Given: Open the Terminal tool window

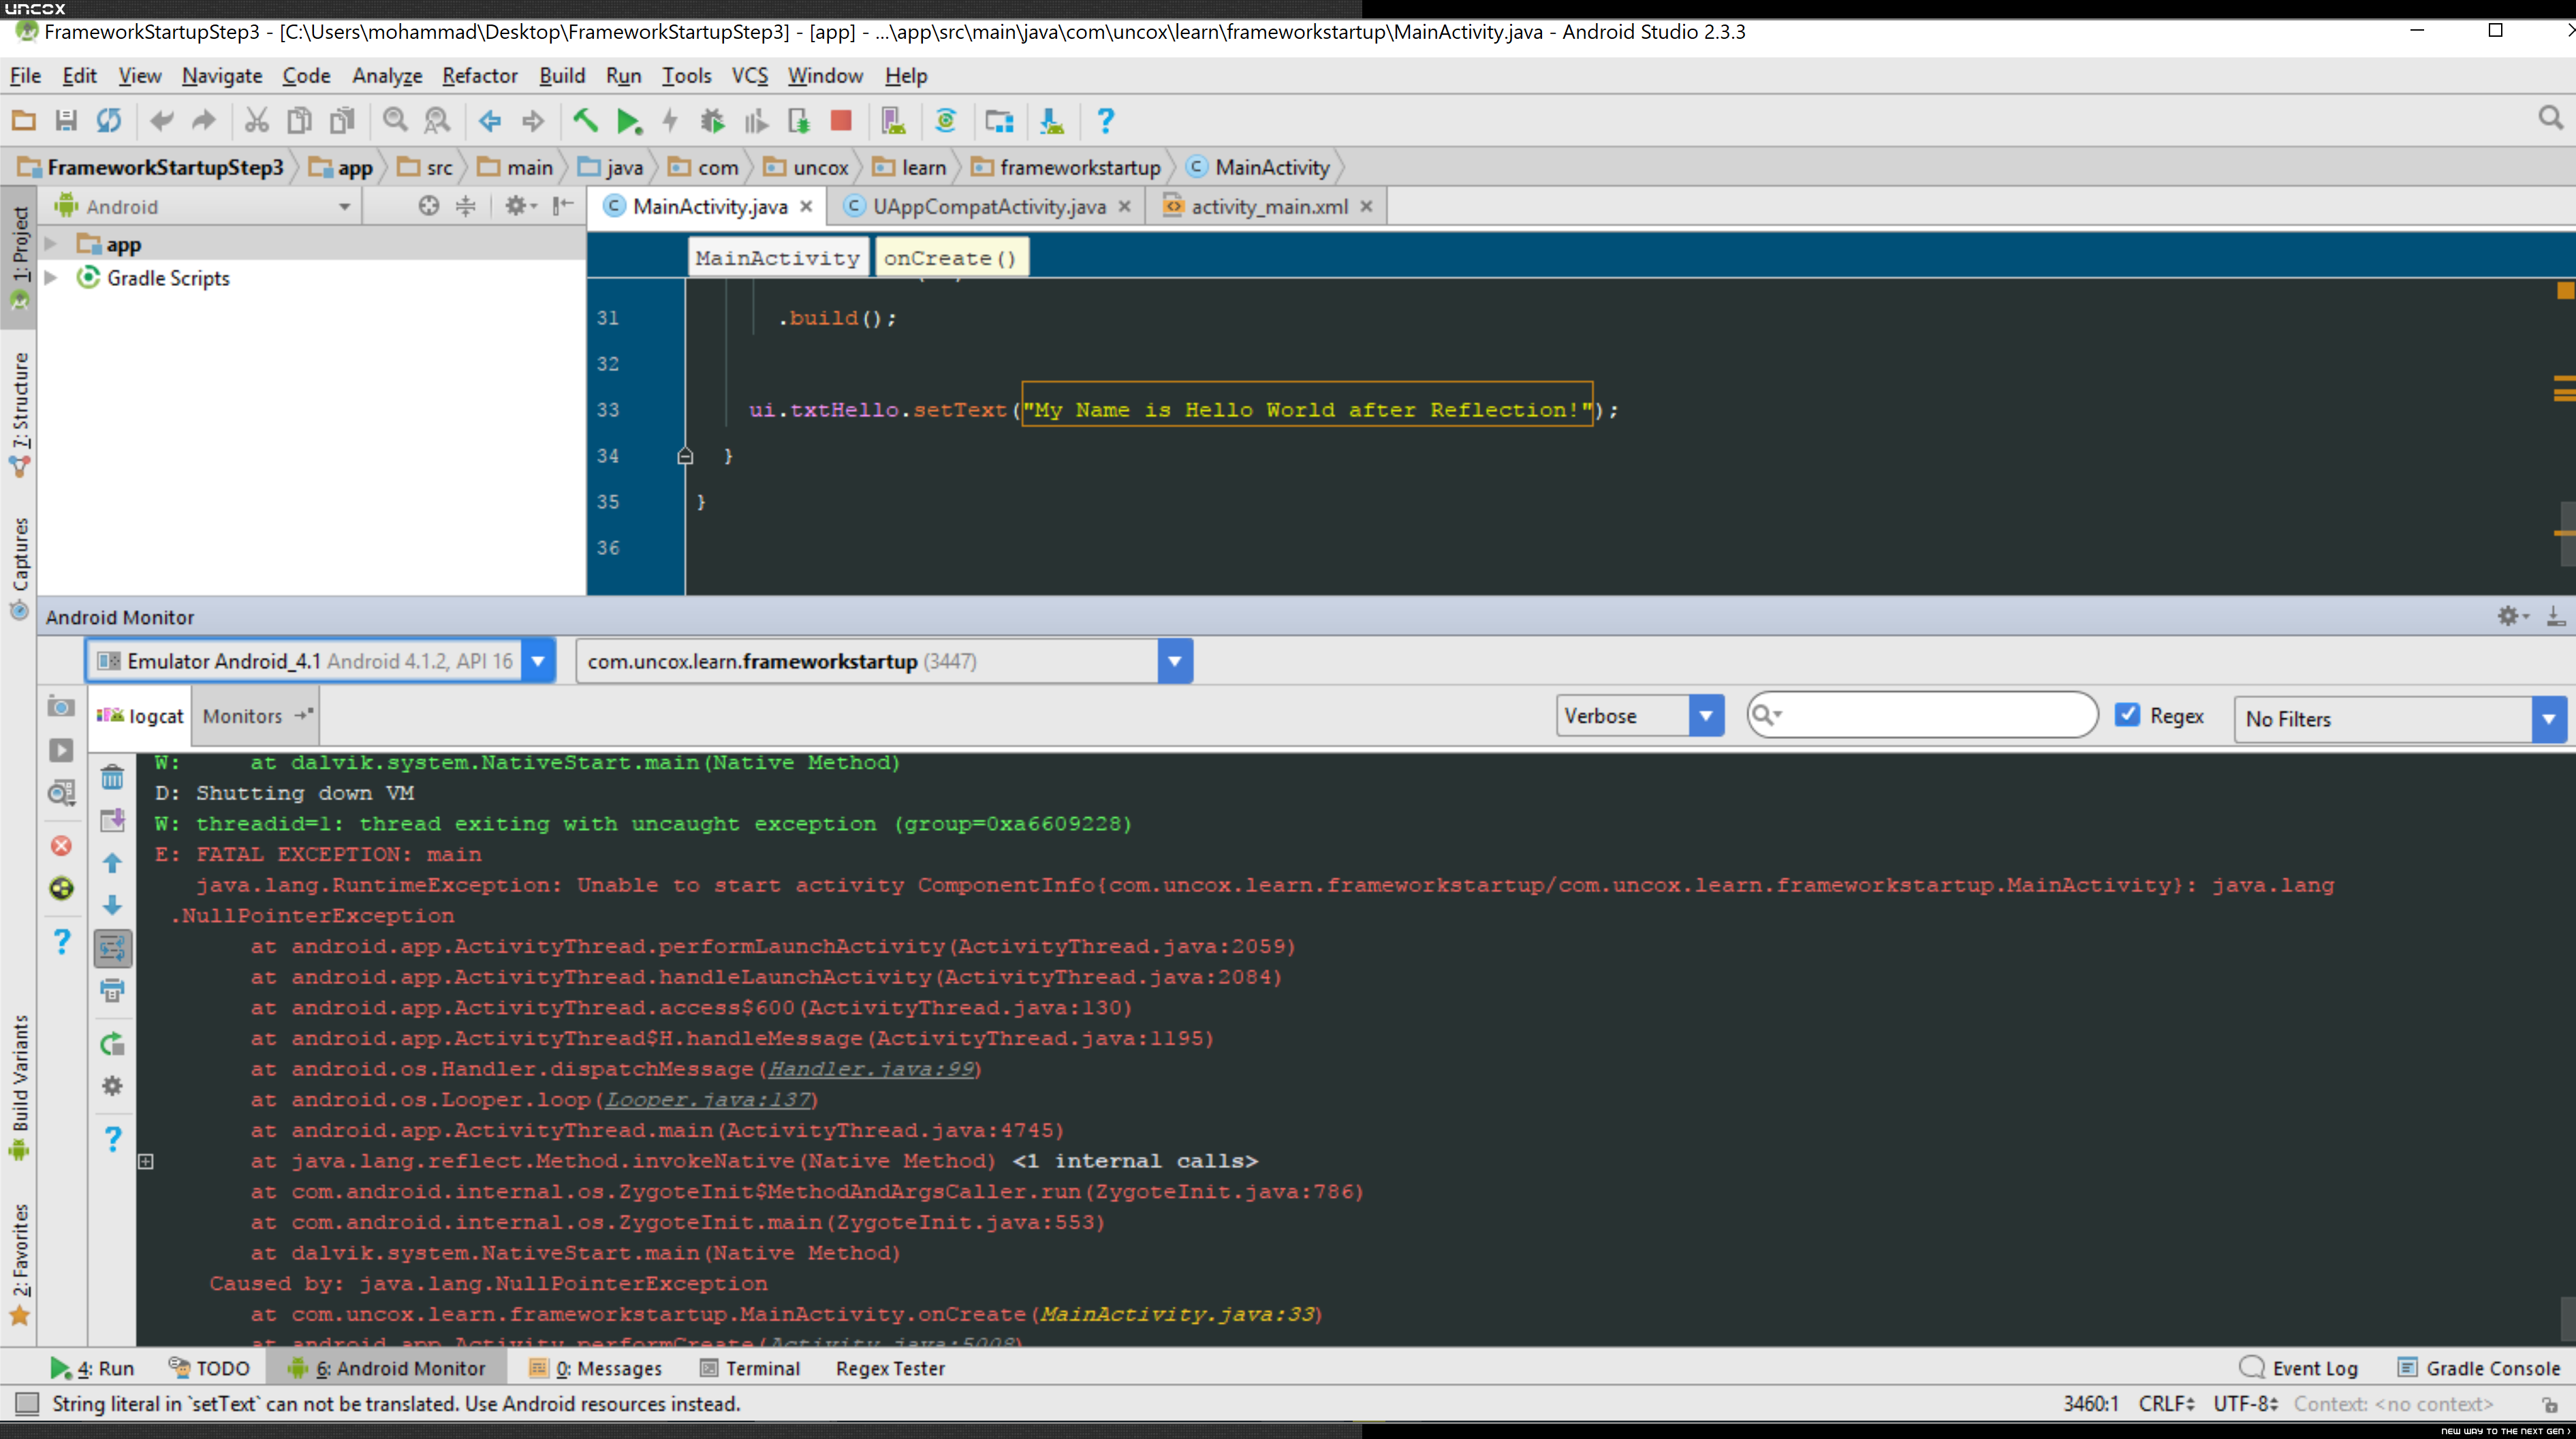Looking at the screenshot, I should pos(750,1368).
